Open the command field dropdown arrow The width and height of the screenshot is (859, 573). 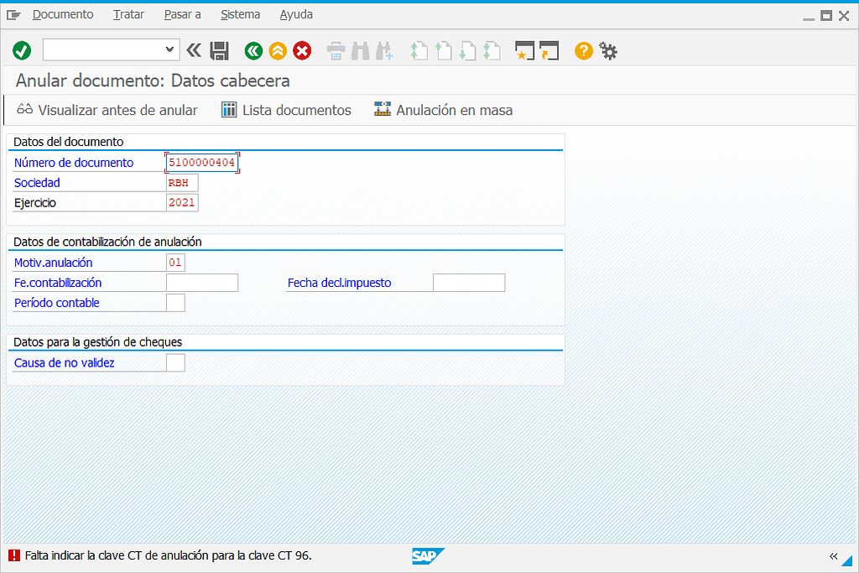[170, 50]
